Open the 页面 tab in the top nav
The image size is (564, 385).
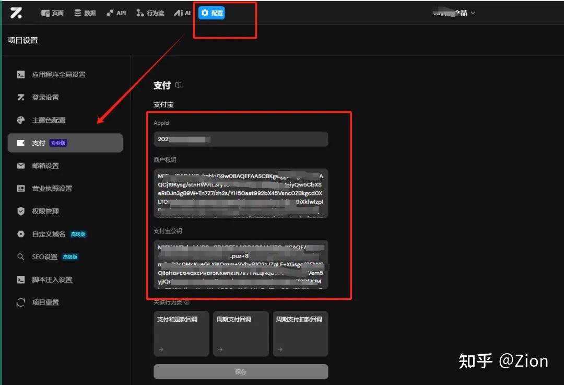53,13
